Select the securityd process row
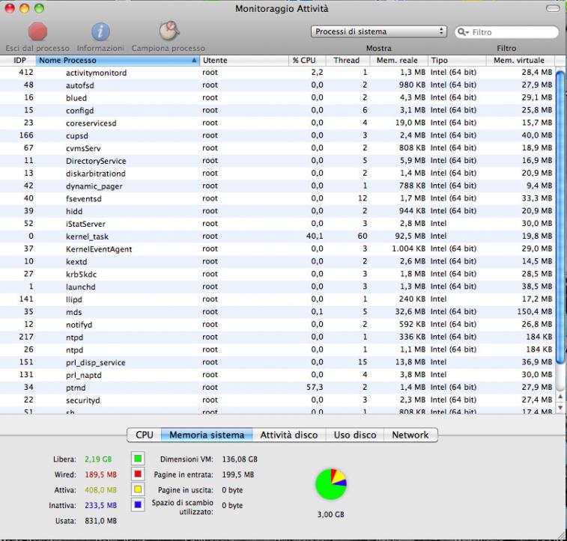Viewport: 567px width, 541px height. point(277,400)
